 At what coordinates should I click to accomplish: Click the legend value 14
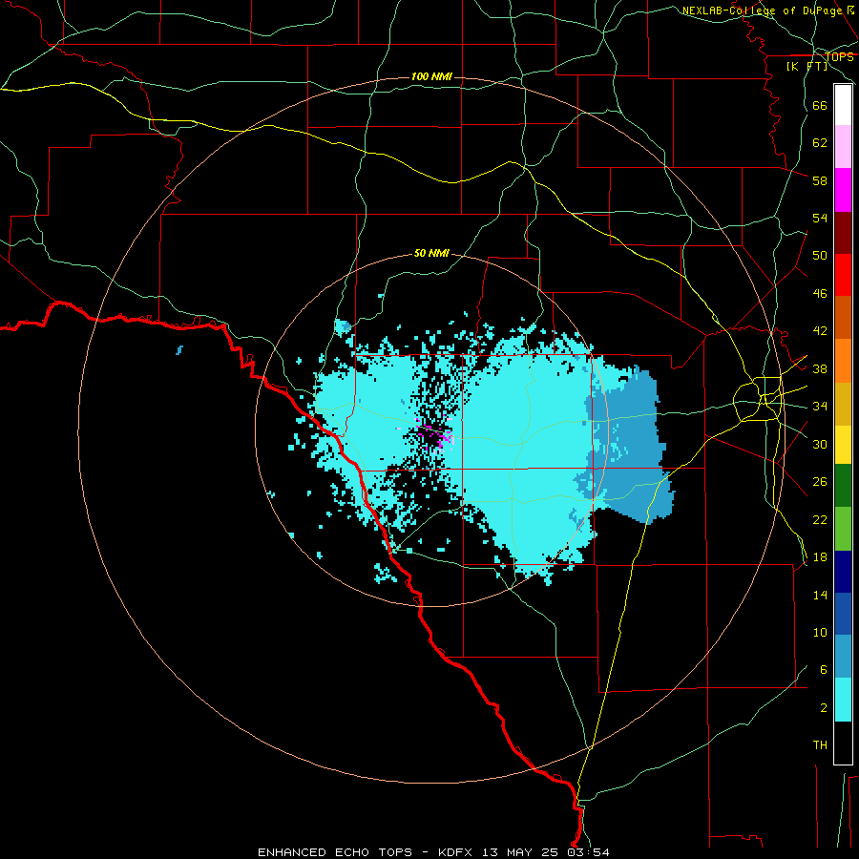[x=820, y=595]
